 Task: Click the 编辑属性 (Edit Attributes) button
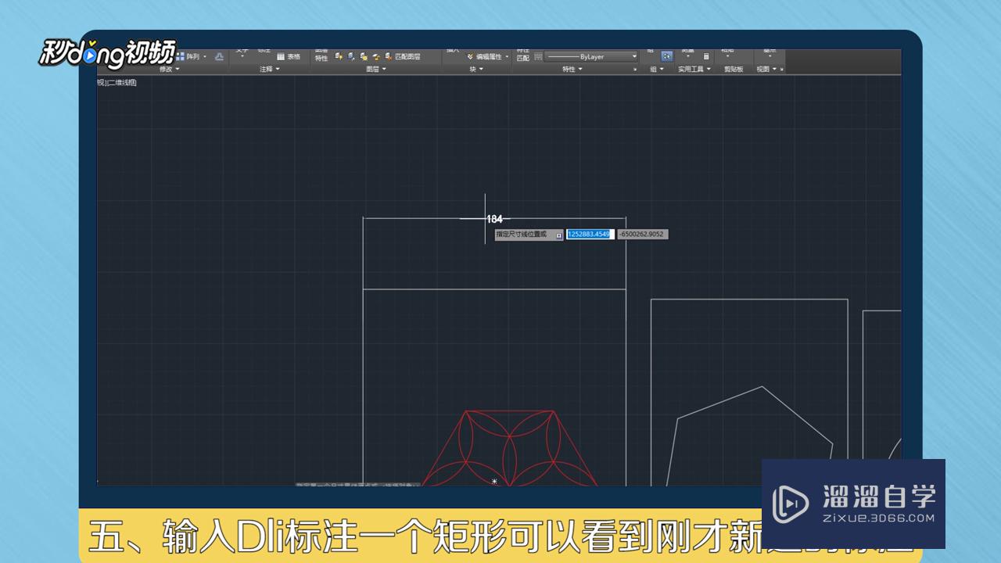486,56
